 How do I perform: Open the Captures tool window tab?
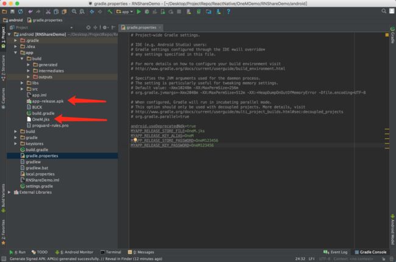coord(3,98)
